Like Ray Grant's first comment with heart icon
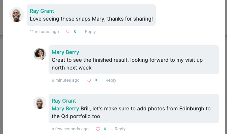The width and height of the screenshot is (227, 134). click(x=68, y=32)
